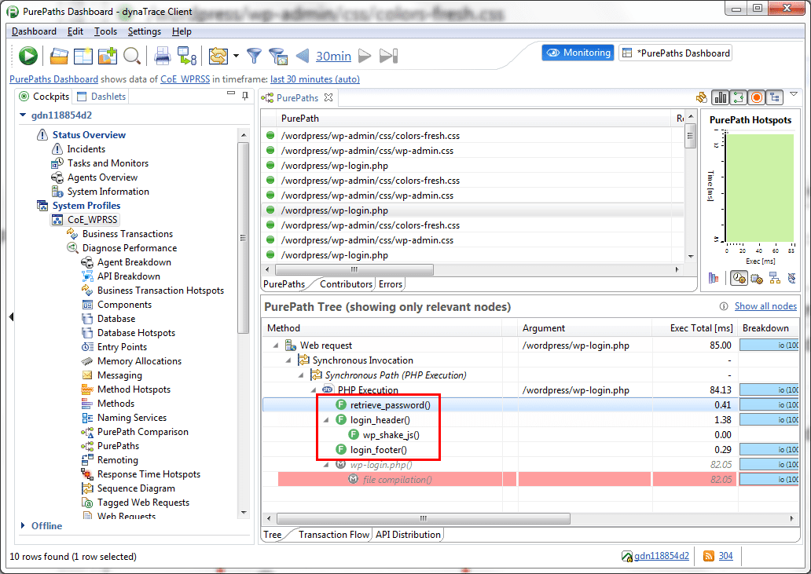The image size is (811, 574).
Task: Open Method Hotspots in the cockpit tree
Action: tap(134, 389)
